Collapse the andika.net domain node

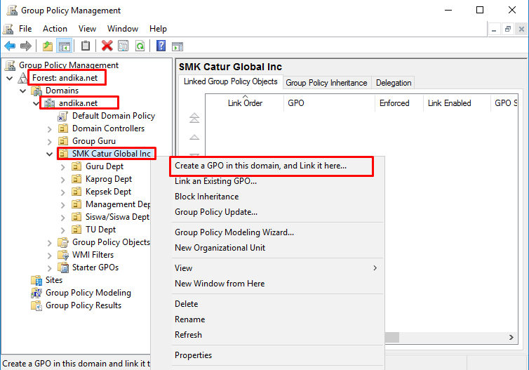(36, 103)
